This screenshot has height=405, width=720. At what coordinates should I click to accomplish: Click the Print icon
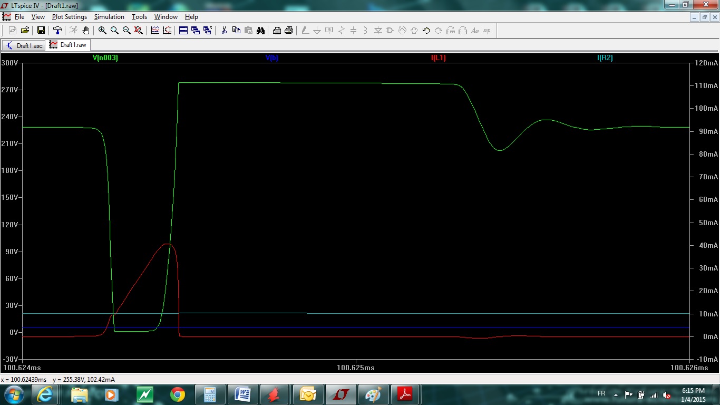pyautogui.click(x=289, y=31)
